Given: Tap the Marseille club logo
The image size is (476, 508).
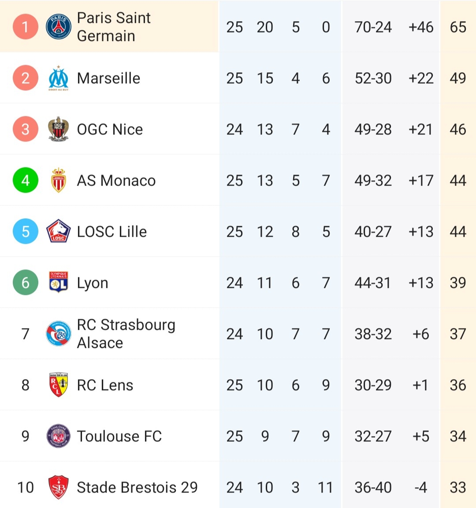Looking at the screenshot, I should pos(59,78).
